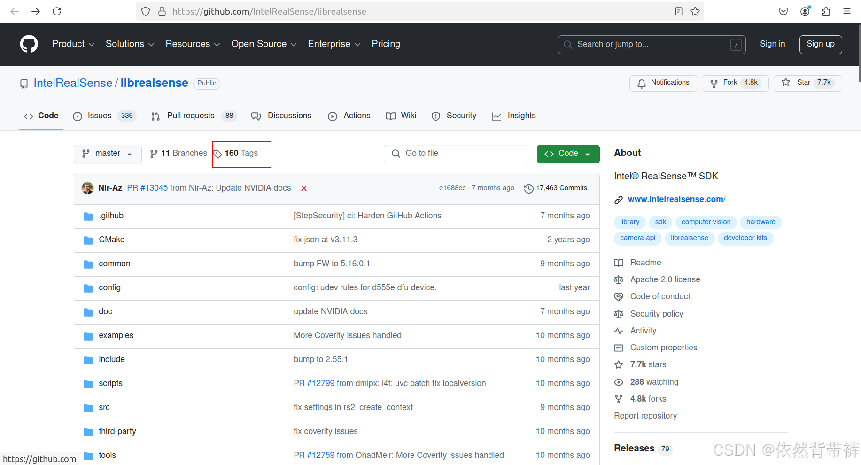Open the Releases 79 heading link
The height and width of the screenshot is (465, 861).
[643, 449]
